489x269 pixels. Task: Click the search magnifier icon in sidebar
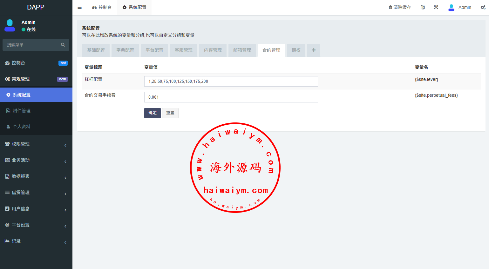pos(63,45)
